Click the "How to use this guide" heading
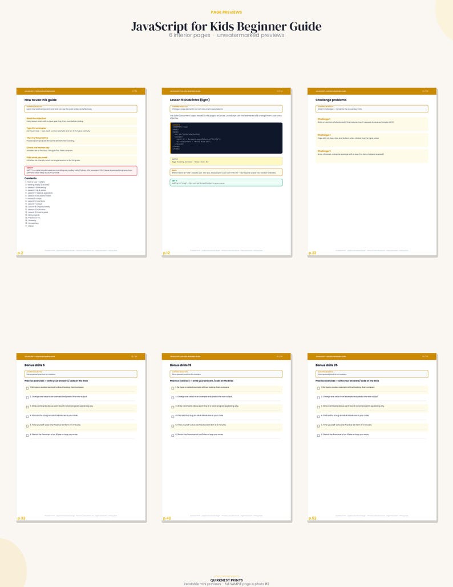453x587 pixels. 41,100
